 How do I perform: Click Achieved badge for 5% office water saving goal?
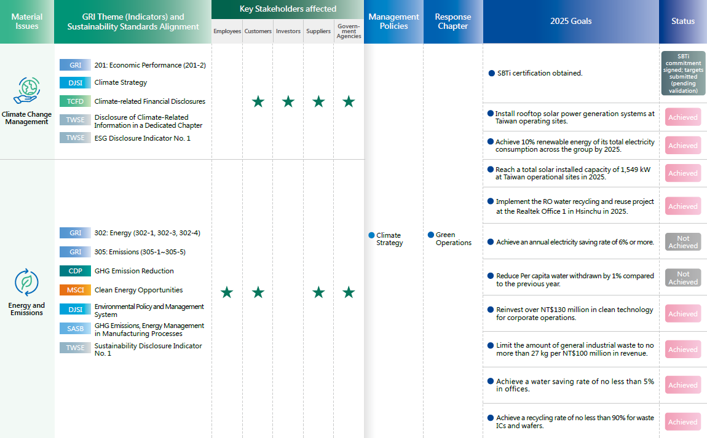(683, 385)
